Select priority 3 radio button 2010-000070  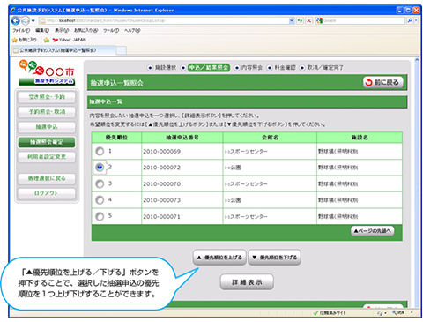pos(100,183)
